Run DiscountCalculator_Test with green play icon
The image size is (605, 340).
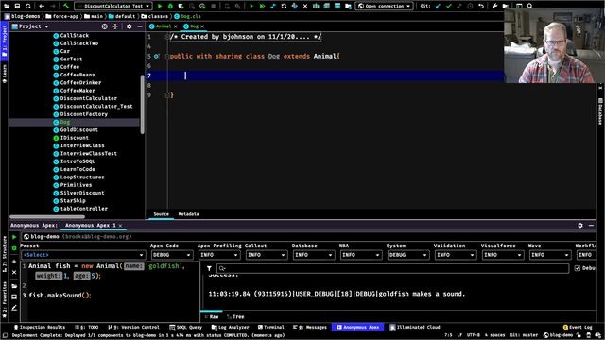[160, 6]
